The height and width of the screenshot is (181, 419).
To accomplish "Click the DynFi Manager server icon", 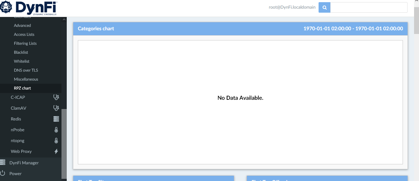I will click(x=3, y=162).
